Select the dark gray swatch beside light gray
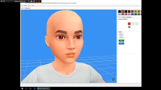This screenshot has height=90, width=161. [123, 14]
